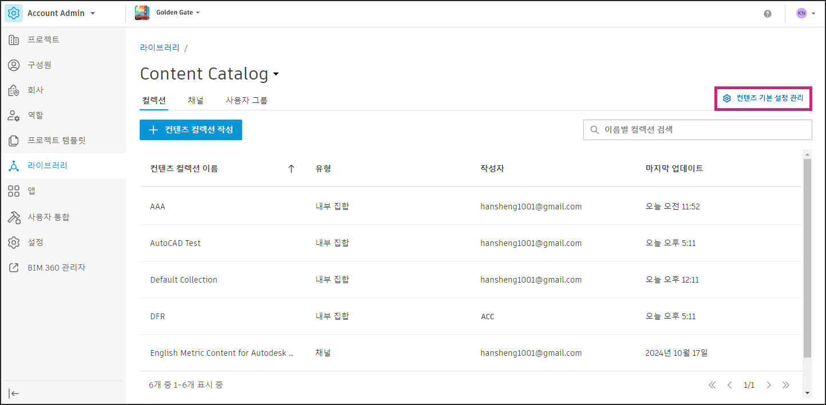
Task: Expand the Account Admin dropdown
Action: point(93,13)
